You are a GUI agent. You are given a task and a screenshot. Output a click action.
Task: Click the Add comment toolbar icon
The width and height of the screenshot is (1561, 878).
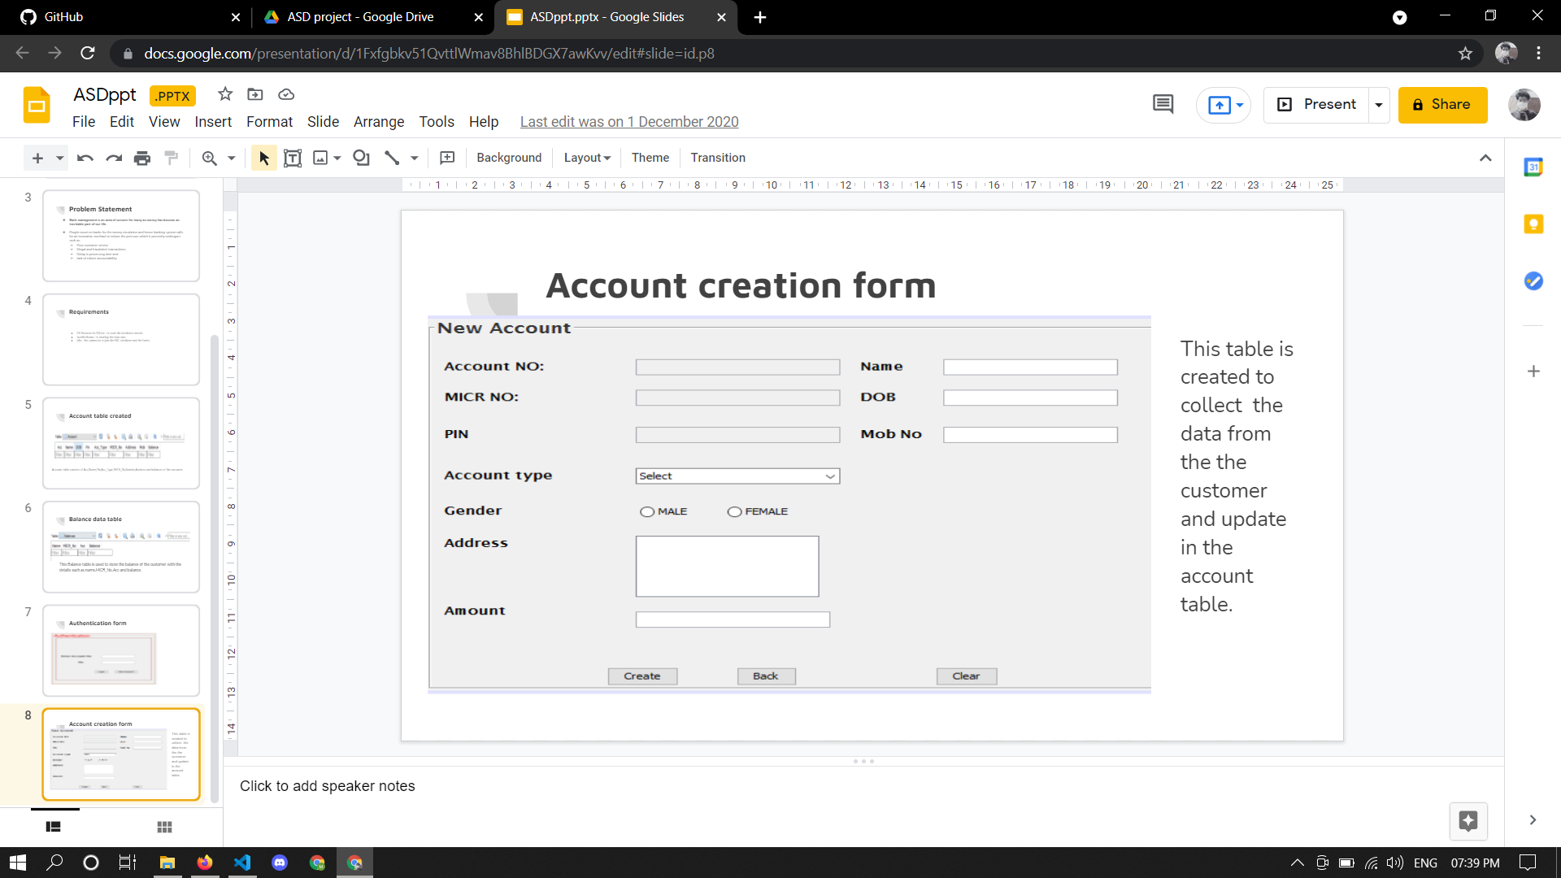pos(447,158)
